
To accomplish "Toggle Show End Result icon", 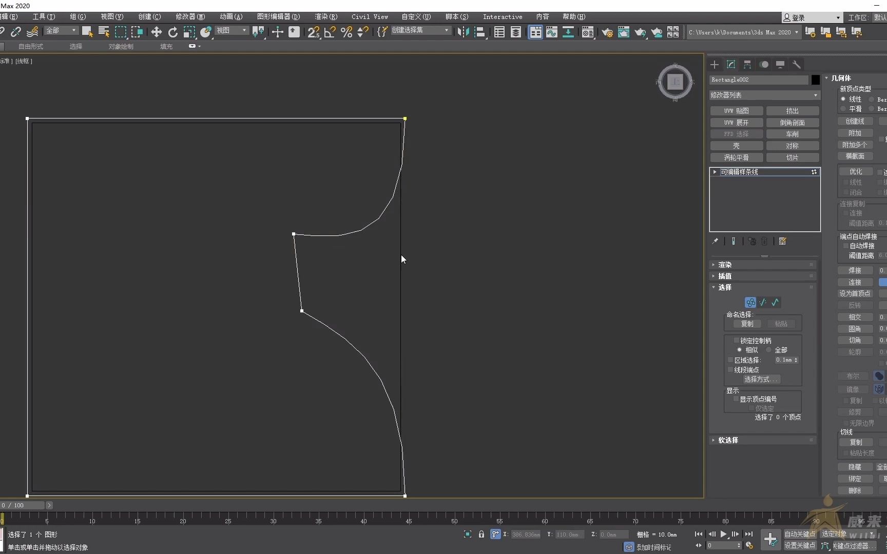I will 734,241.
